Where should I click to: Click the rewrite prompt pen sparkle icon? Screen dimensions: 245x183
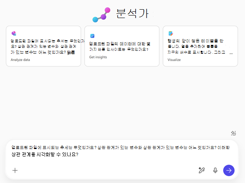click(x=201, y=170)
